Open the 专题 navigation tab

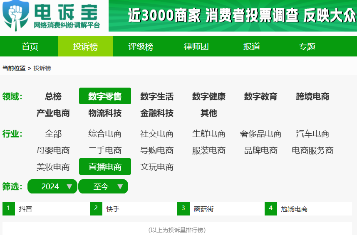(x=307, y=47)
